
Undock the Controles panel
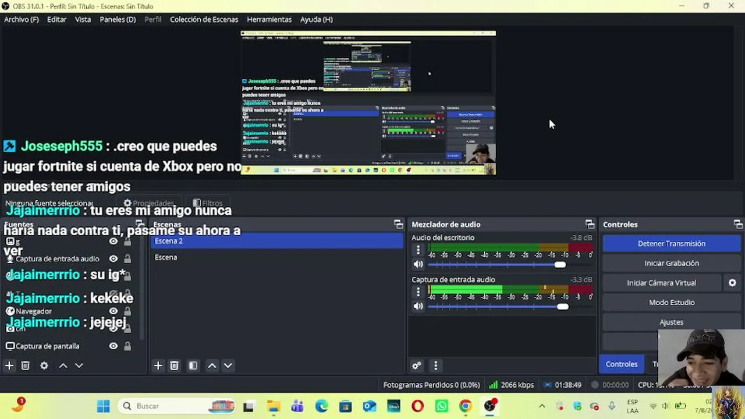coord(739,225)
